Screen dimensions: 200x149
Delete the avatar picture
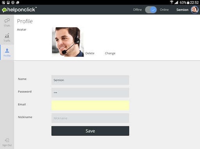[x=90, y=53]
